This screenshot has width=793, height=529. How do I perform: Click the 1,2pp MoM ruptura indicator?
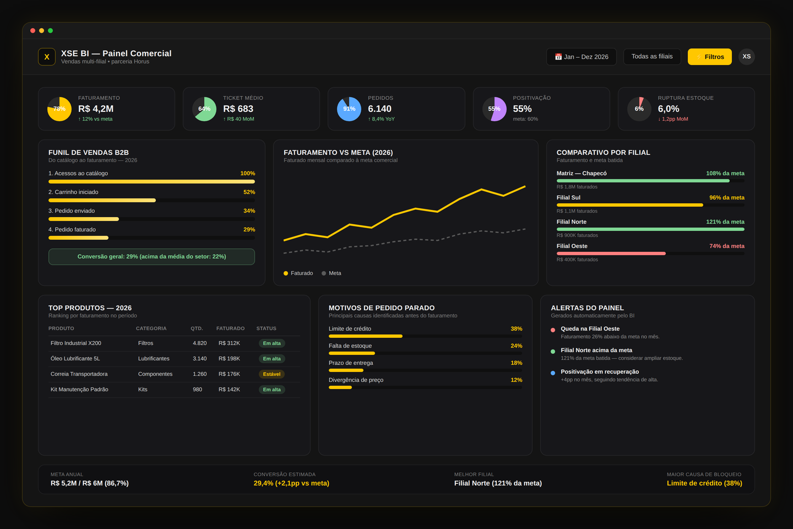point(673,119)
